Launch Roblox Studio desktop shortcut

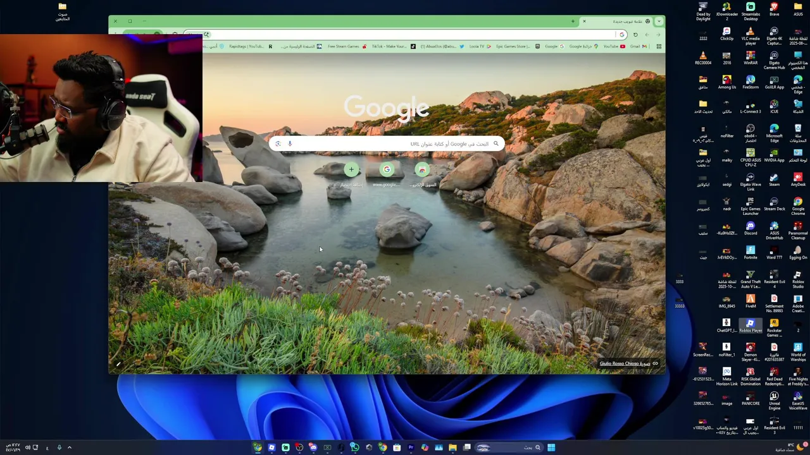pos(798,279)
